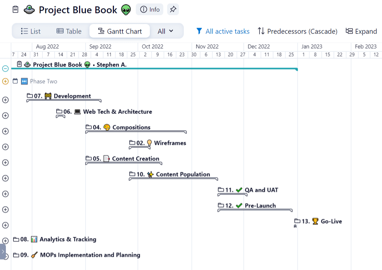The height and width of the screenshot is (270, 382).
Task: Click the Predecessors (Cascade) arrows icon
Action: pos(261,31)
